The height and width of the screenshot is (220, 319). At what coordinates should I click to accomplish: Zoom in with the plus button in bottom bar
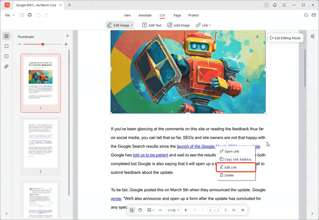click(185, 210)
